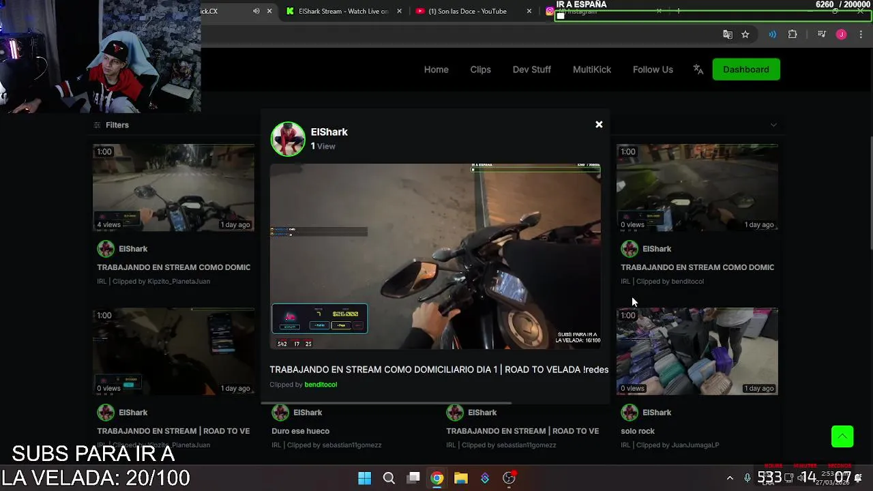Click the Chrome taskbar icon
The height and width of the screenshot is (491, 873).
pyautogui.click(x=437, y=478)
